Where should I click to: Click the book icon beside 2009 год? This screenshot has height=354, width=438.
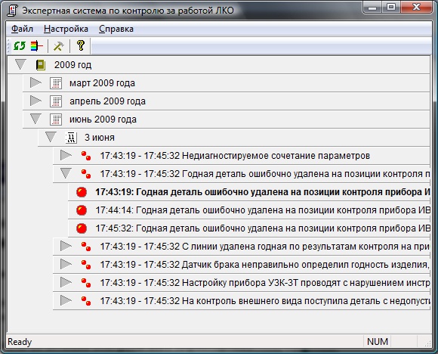click(41, 65)
